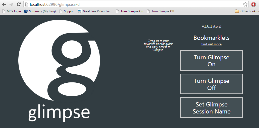
Task: Open the MCP login bookmark
Action: tap(12, 11)
